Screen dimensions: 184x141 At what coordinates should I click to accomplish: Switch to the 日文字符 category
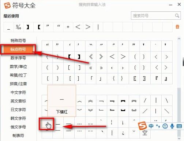pyautogui.click(x=18, y=110)
